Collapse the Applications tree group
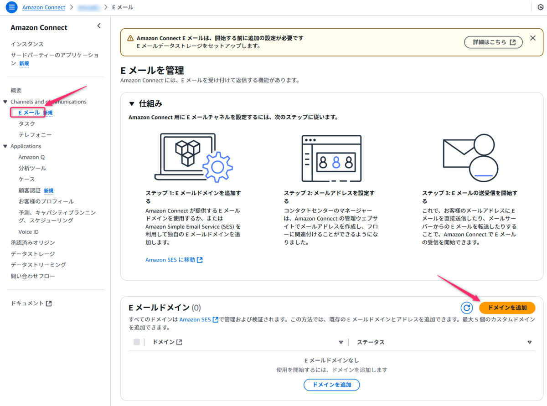 5,146
